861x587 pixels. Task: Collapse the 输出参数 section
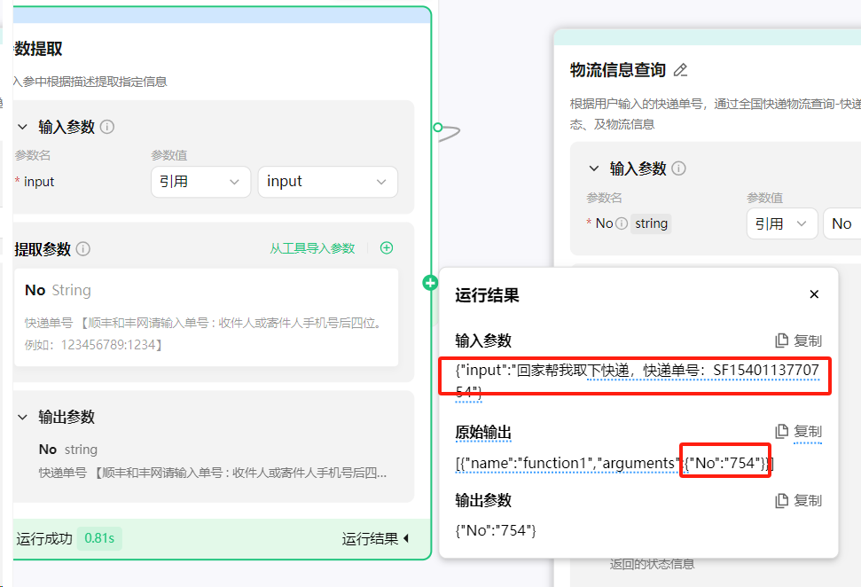pyautogui.click(x=22, y=418)
